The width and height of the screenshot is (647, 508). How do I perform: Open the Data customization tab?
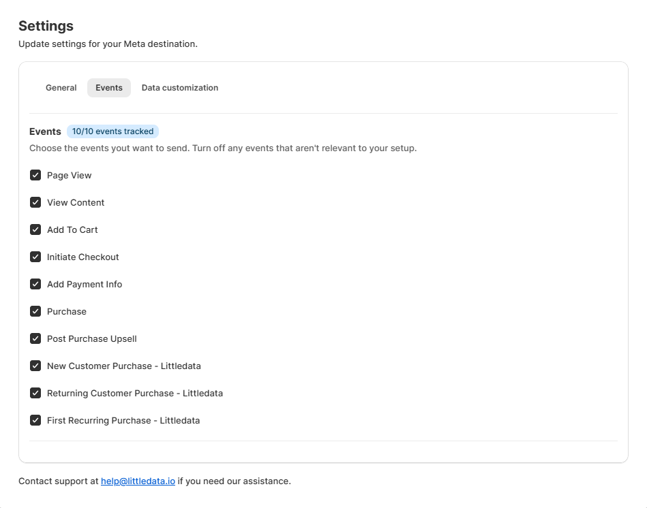coord(180,88)
